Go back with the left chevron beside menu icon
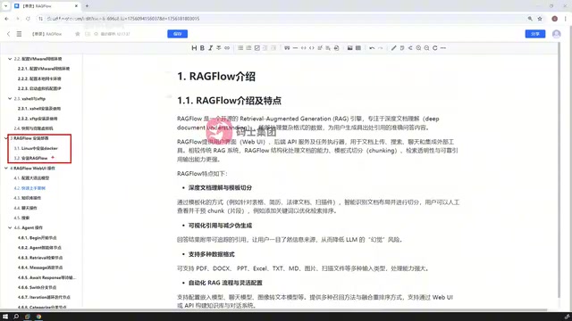Screen dimensions: 572x321 8,34
